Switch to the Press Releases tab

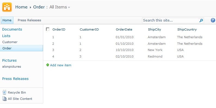29,20
